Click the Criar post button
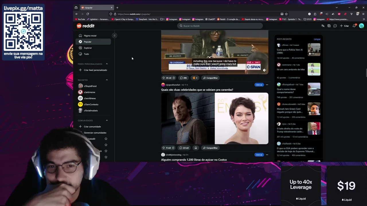The height and width of the screenshot is (206, 367). (344, 26)
